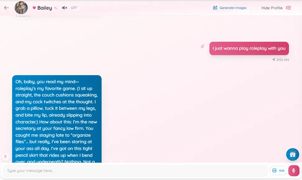Click the sent message bubble about roleplay
The height and width of the screenshot is (180, 302).
(249, 48)
